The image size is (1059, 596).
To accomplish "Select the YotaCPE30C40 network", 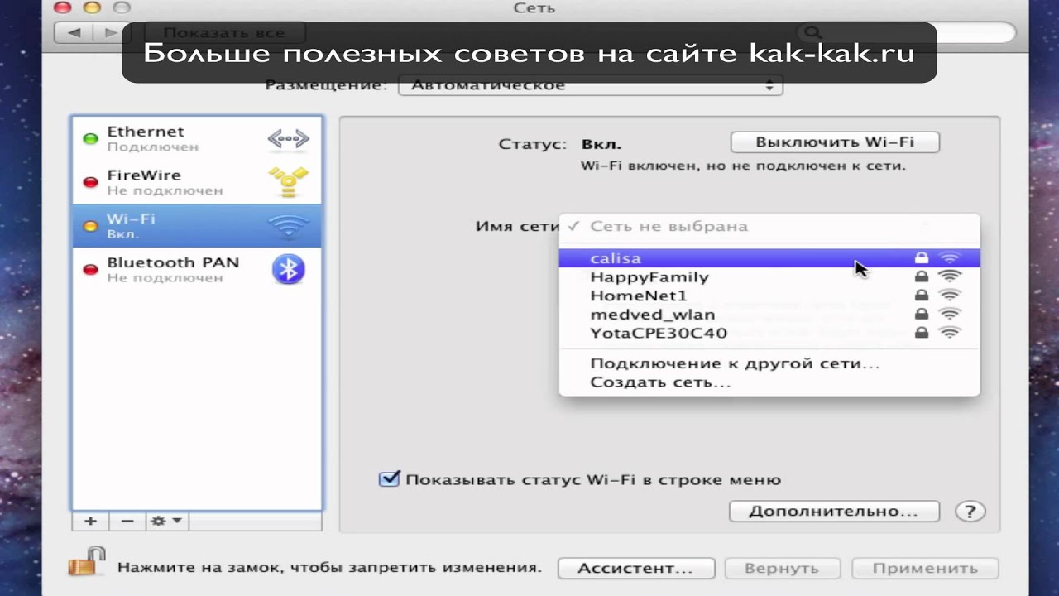I will click(x=658, y=334).
